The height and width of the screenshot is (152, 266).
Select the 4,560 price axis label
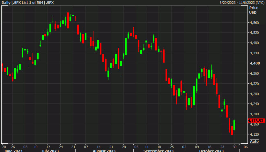click(x=255, y=23)
